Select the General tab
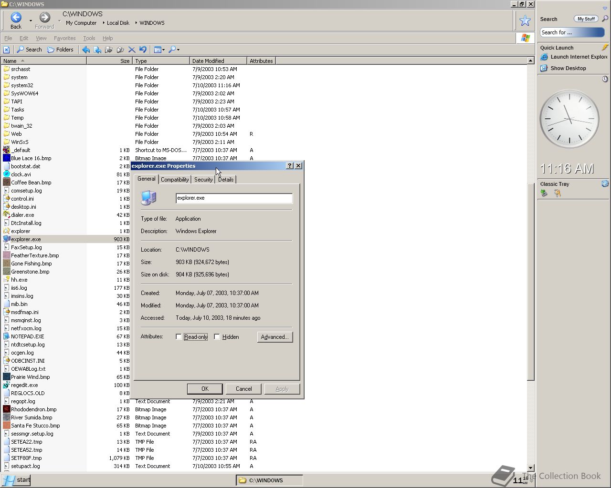The width and height of the screenshot is (611, 488). tap(146, 179)
